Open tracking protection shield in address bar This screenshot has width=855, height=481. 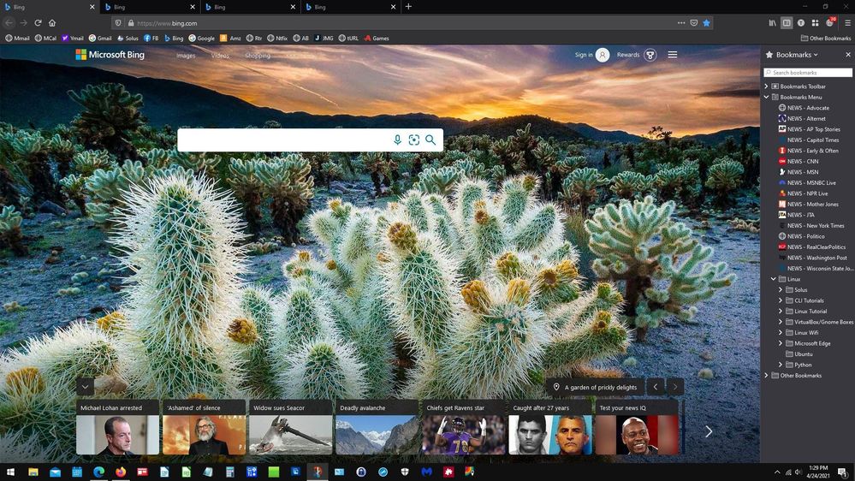(118, 23)
